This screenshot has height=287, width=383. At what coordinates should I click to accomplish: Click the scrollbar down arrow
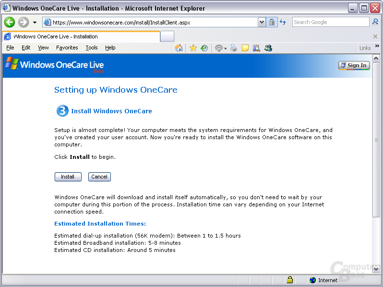pyautogui.click(x=376, y=269)
